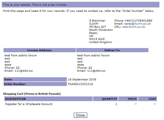Click the Date label cell
The width and height of the screenshot is (164, 120).
pyautogui.click(x=35, y=80)
